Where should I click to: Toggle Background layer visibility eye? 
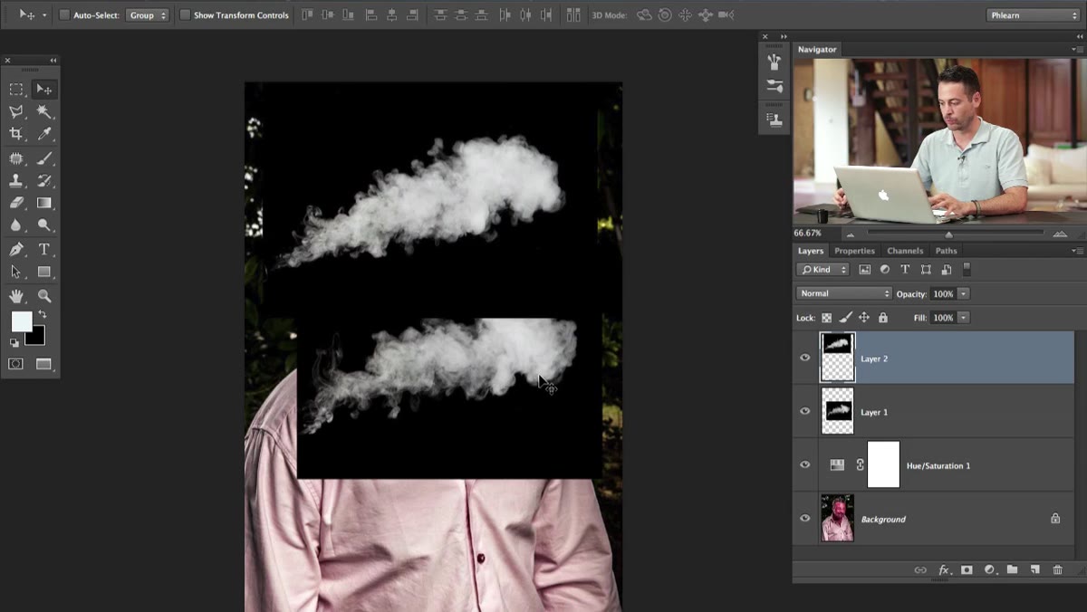(x=804, y=518)
